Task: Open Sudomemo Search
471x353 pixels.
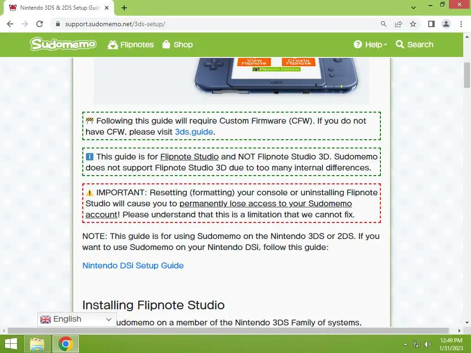Action: tap(414, 45)
